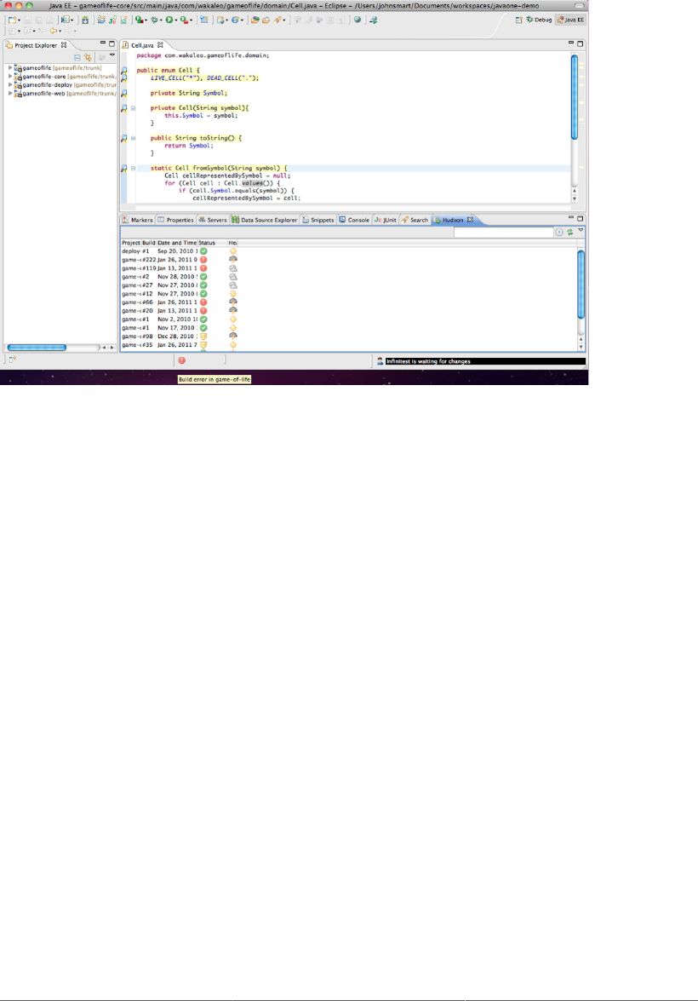Open the Search tab
698x1001 pixels.
(x=415, y=220)
